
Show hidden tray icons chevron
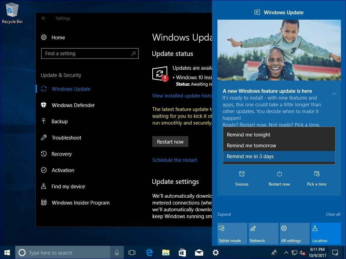(x=286, y=253)
